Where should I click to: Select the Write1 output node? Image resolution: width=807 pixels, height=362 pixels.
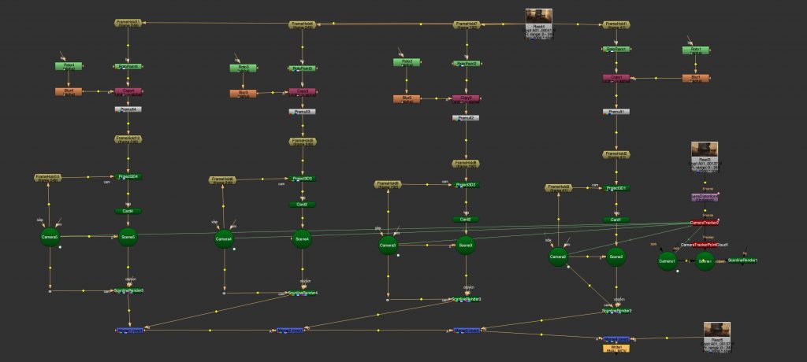click(616, 347)
